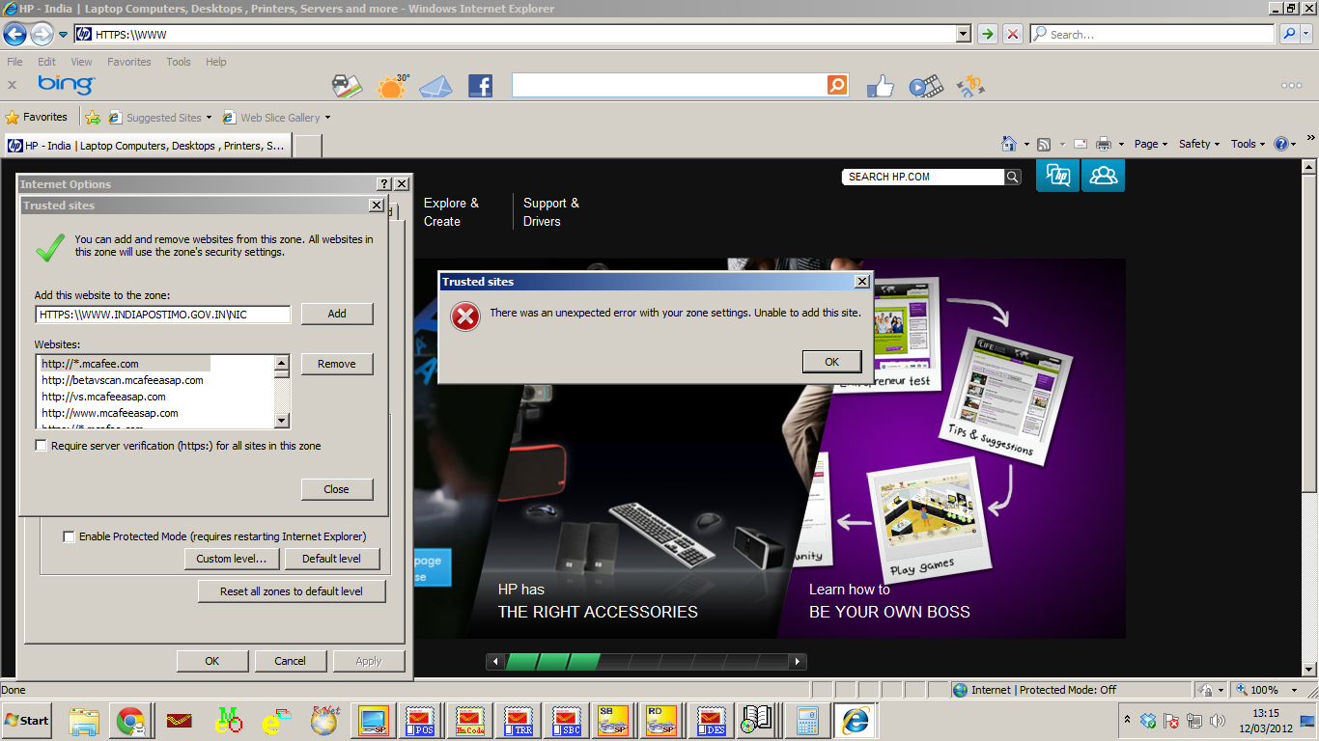This screenshot has width=1319, height=741.
Task: Click the green Go arrow beside address bar
Action: point(987,34)
